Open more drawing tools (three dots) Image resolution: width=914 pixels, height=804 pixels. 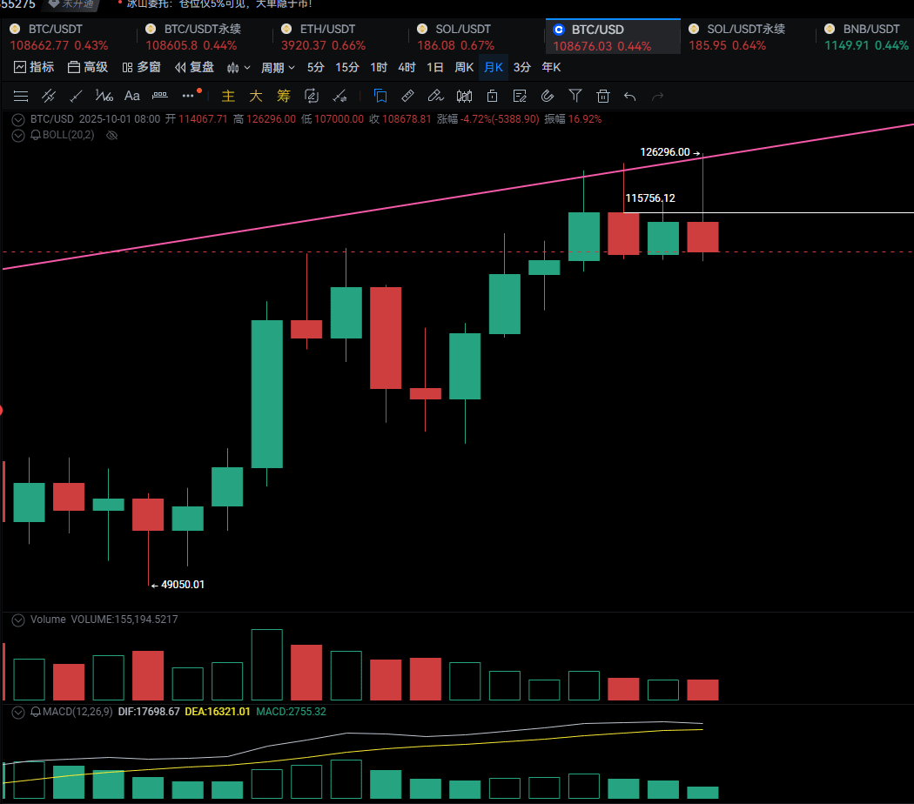188,96
